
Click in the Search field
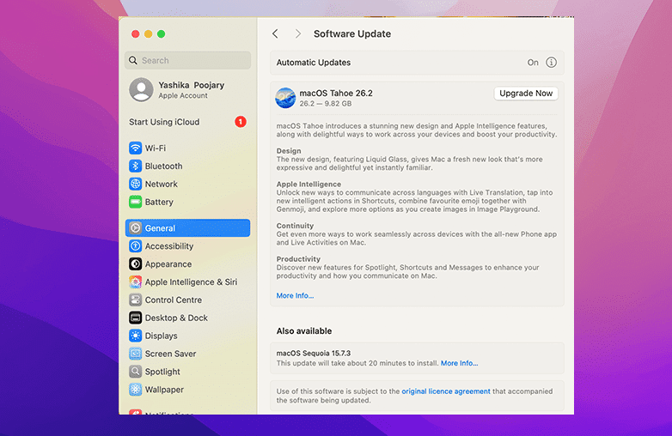click(187, 60)
